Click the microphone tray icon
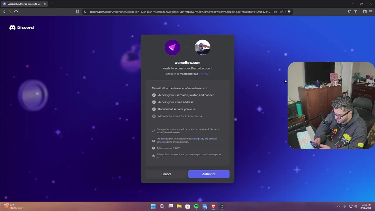This screenshot has width=375, height=211. 345,206
